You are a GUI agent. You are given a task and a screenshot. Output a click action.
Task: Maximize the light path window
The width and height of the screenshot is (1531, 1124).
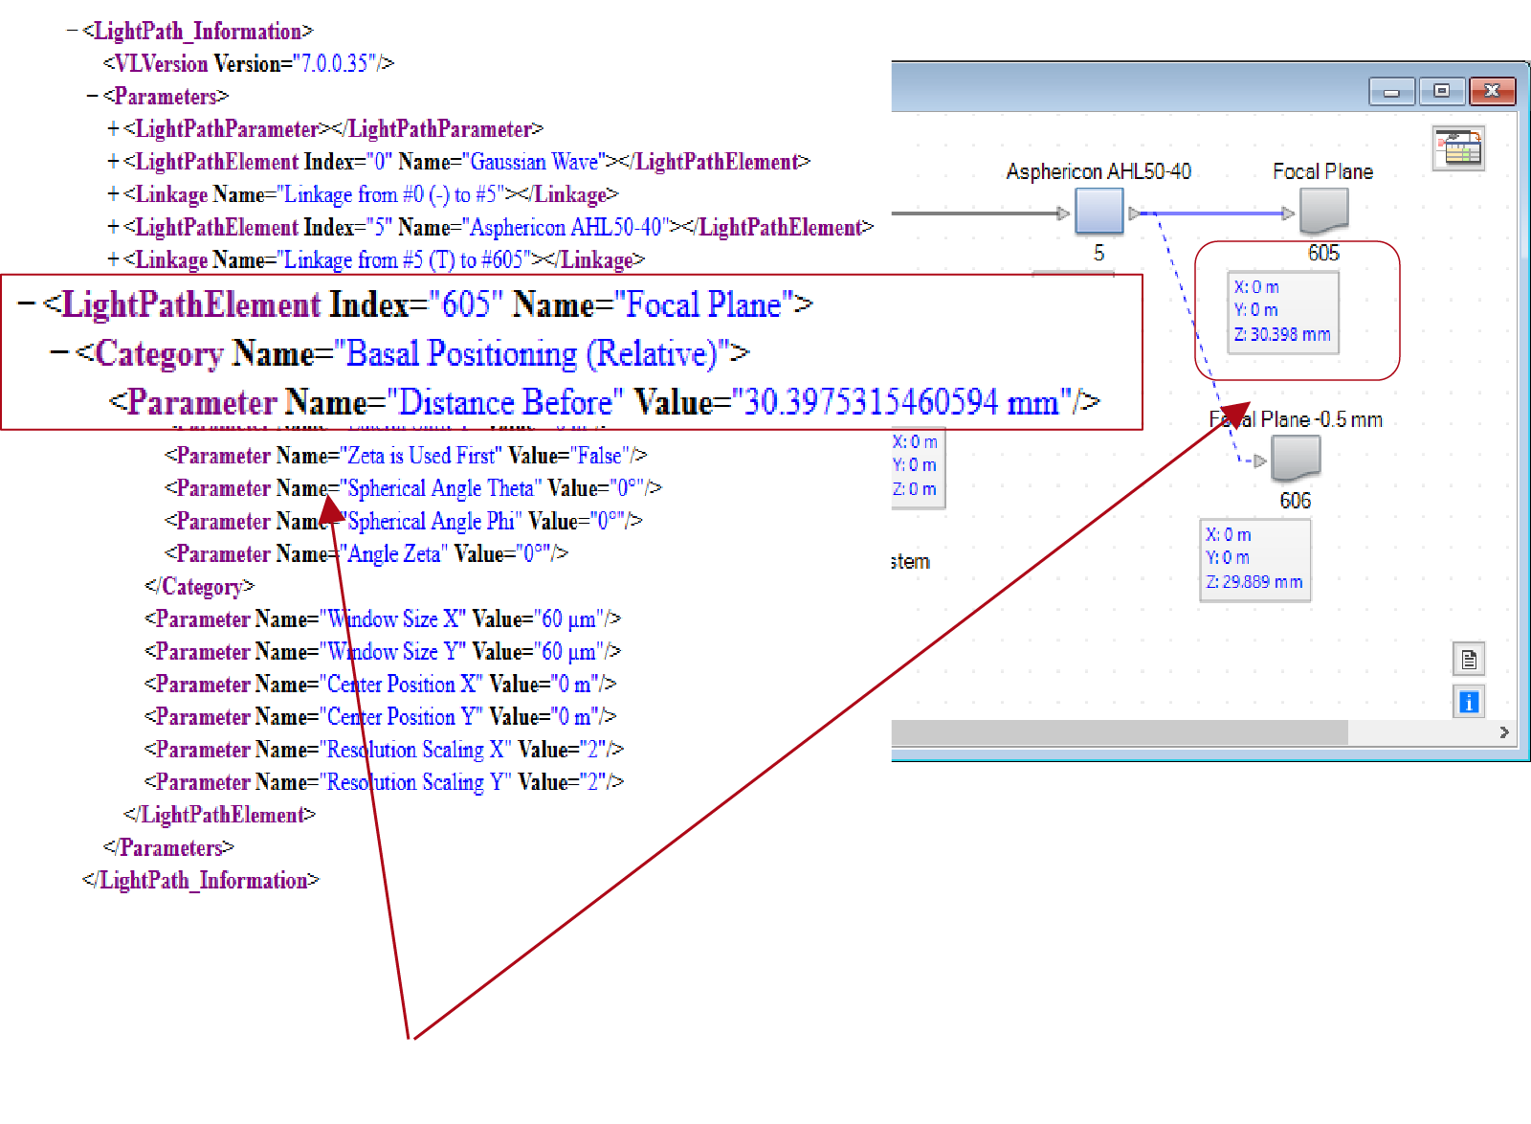1441,91
